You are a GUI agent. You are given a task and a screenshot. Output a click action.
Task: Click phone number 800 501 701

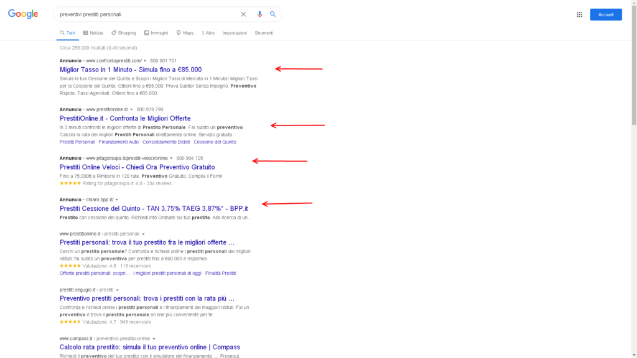pos(164,61)
